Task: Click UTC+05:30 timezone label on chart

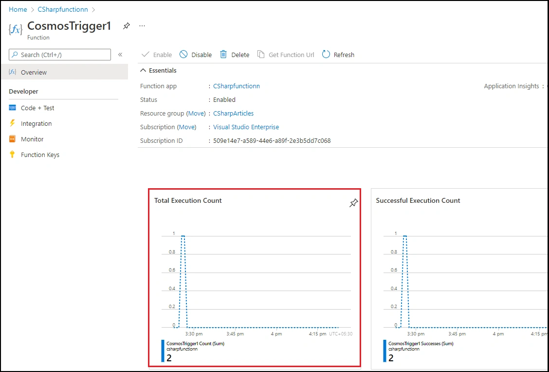Action: click(341, 334)
